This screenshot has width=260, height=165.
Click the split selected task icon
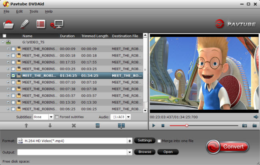[121, 126]
